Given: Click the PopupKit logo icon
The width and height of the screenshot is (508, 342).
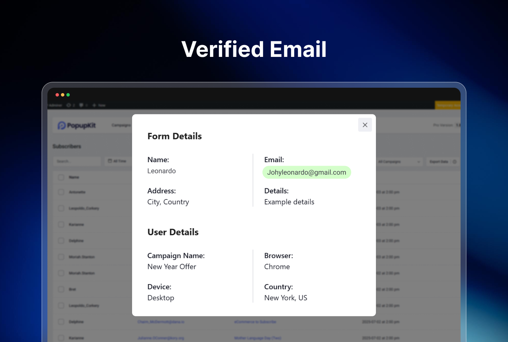Looking at the screenshot, I should coord(63,125).
